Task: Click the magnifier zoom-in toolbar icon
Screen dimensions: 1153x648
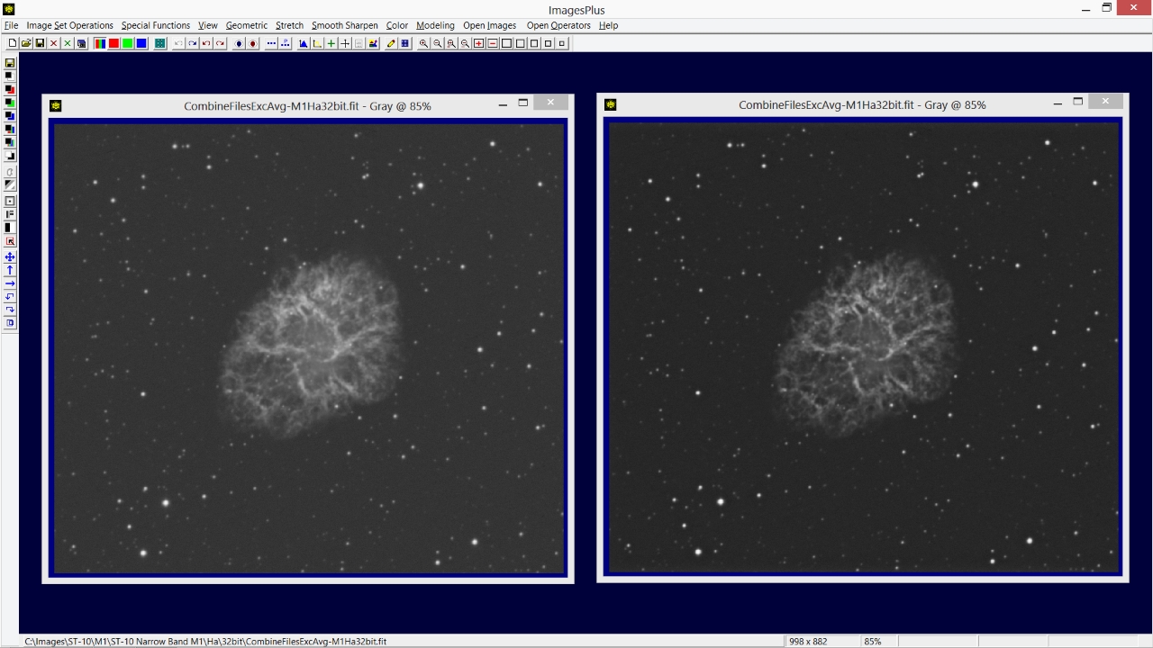Action: [423, 43]
